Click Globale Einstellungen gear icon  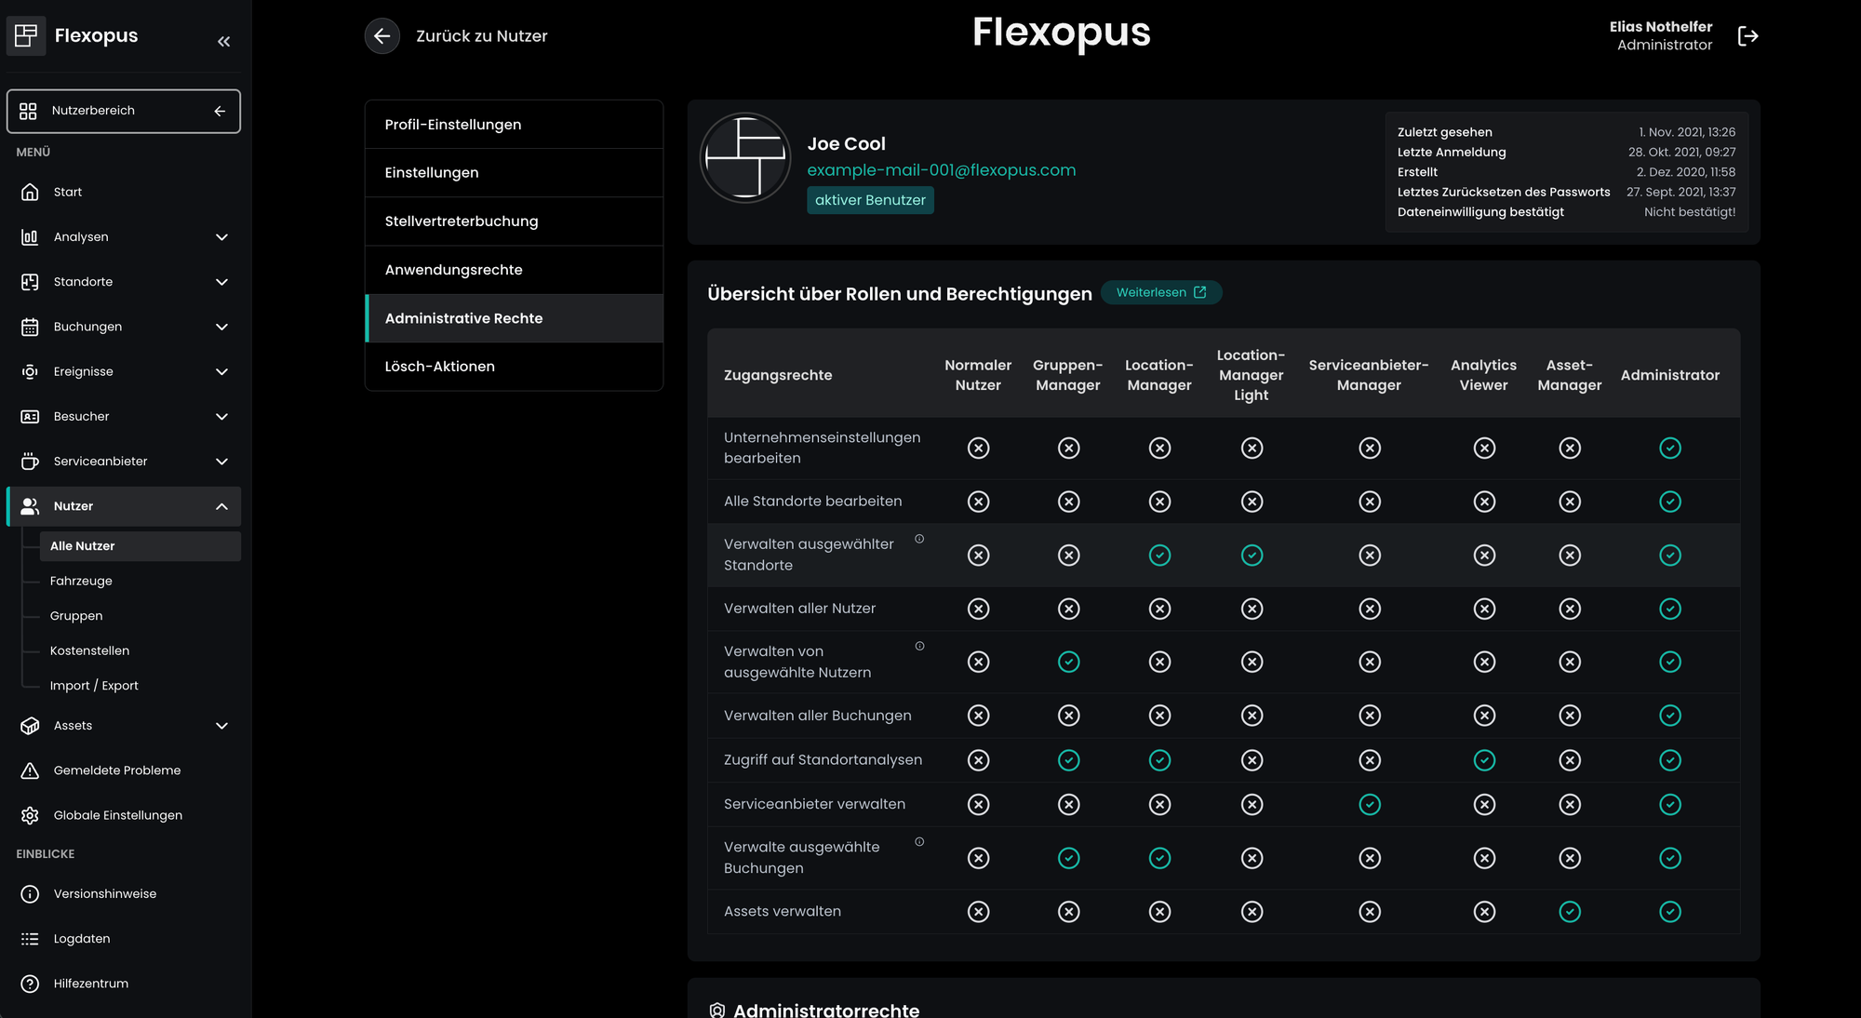(30, 815)
